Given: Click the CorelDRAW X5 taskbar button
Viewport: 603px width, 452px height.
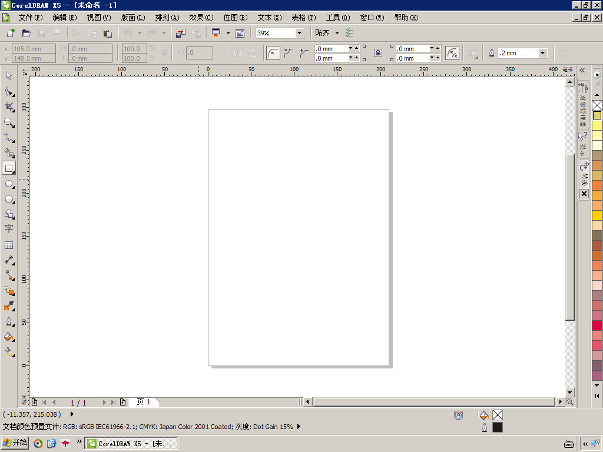Looking at the screenshot, I should pyautogui.click(x=131, y=444).
